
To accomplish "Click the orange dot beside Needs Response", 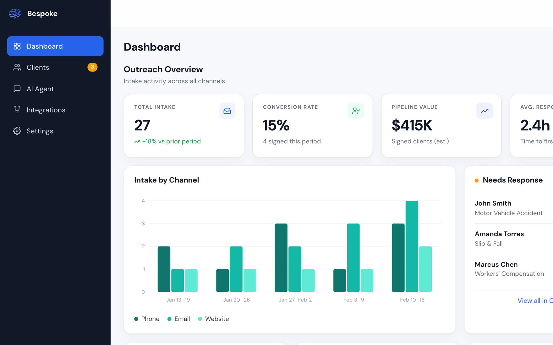I will coord(477,180).
